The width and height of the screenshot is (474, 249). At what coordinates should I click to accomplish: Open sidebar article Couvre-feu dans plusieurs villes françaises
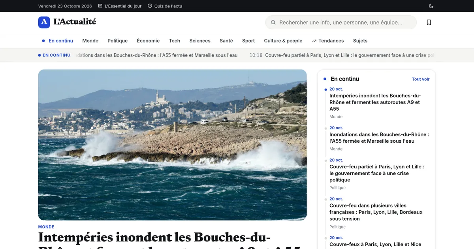click(x=376, y=212)
